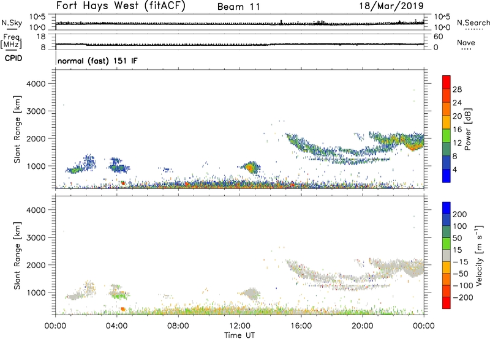Click the "60" tick right of frequency panel
The image size is (490, 339).
(438, 37)
